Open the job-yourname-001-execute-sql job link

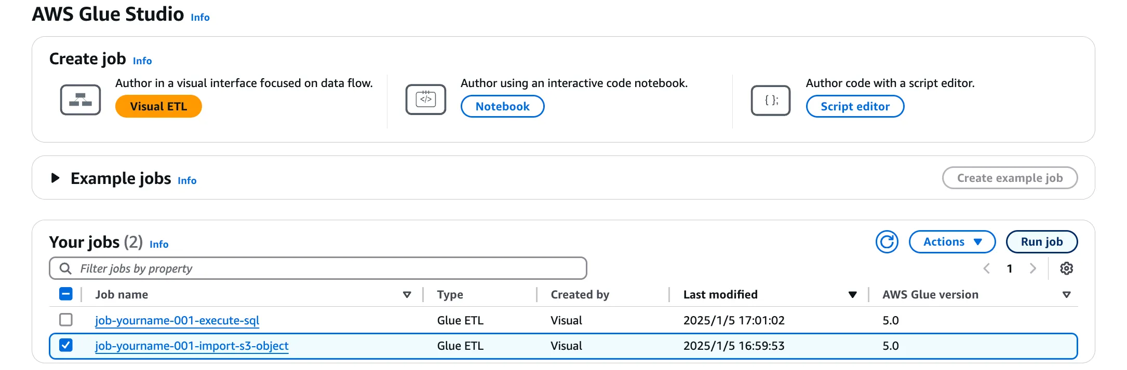(x=177, y=320)
